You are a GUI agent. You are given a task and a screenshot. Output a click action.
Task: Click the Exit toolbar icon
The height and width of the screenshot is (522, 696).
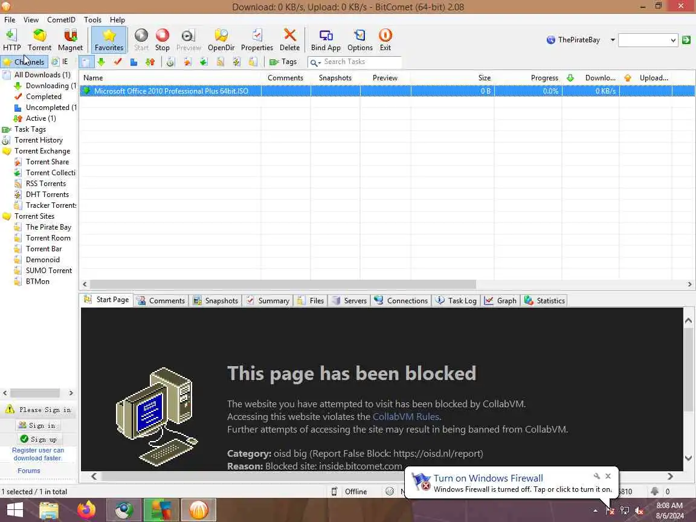click(x=385, y=40)
